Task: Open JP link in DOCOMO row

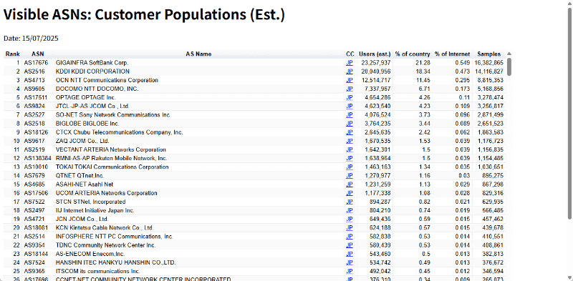Action: click(350, 89)
